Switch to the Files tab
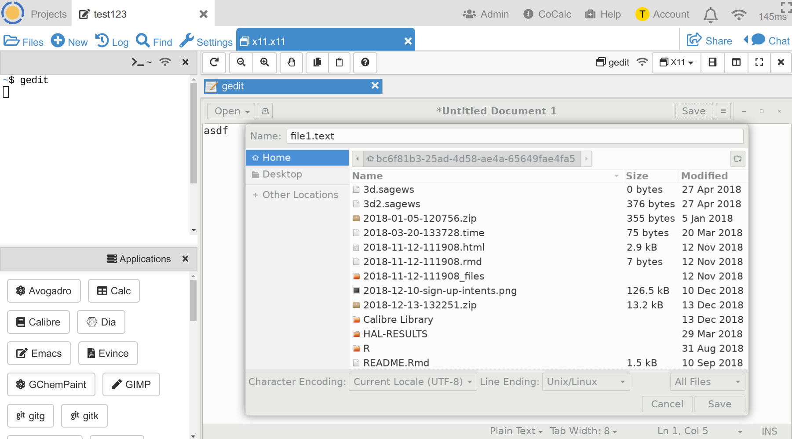This screenshot has width=792, height=439. [x=24, y=42]
